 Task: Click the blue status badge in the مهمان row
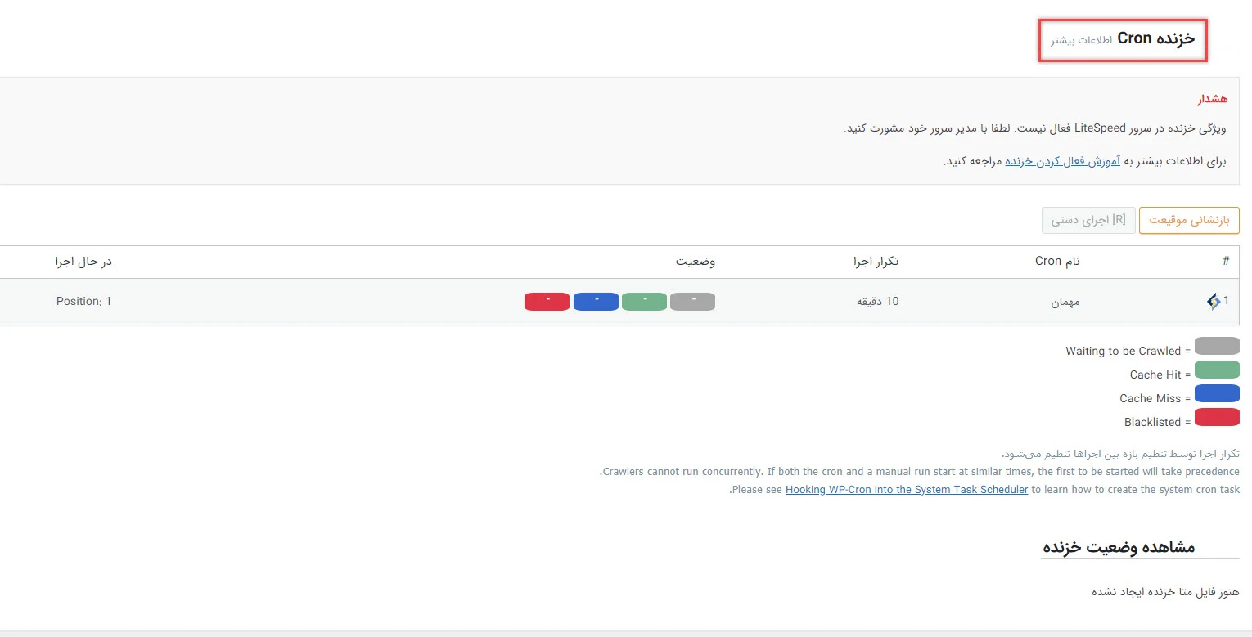coord(596,302)
